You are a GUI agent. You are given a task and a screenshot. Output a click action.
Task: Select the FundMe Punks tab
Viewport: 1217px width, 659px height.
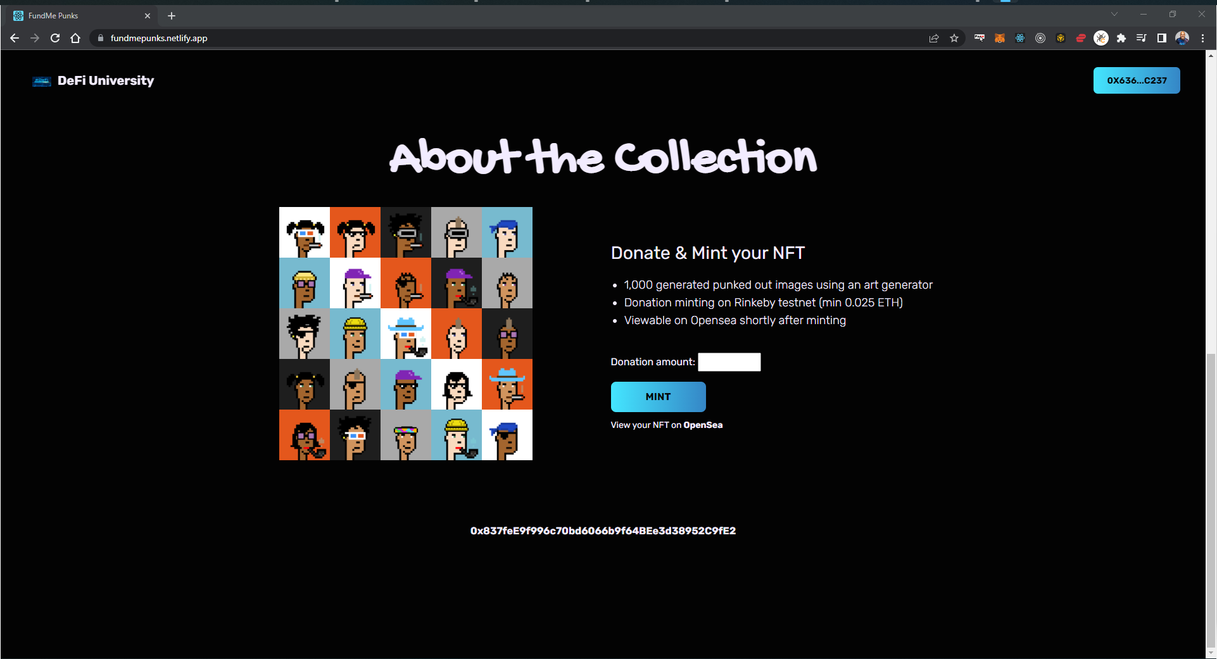pos(80,16)
